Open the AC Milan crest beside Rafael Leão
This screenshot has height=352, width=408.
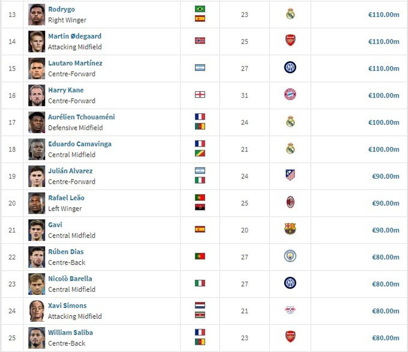pyautogui.click(x=290, y=203)
